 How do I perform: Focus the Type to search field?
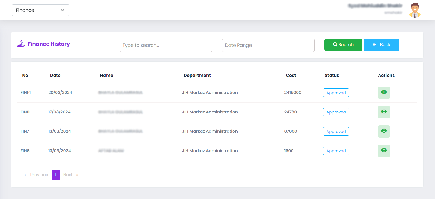point(166,45)
